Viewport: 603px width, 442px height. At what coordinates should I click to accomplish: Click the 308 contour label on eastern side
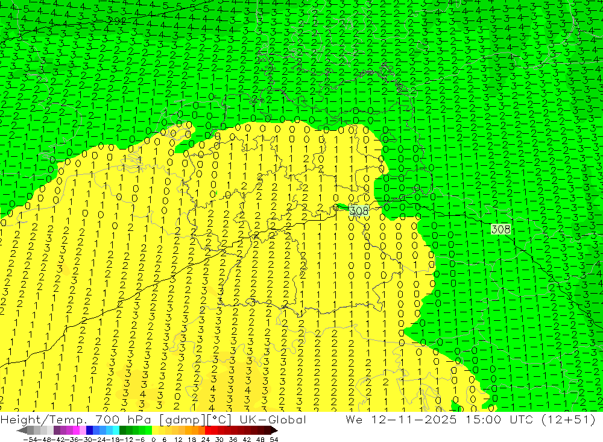(500, 229)
